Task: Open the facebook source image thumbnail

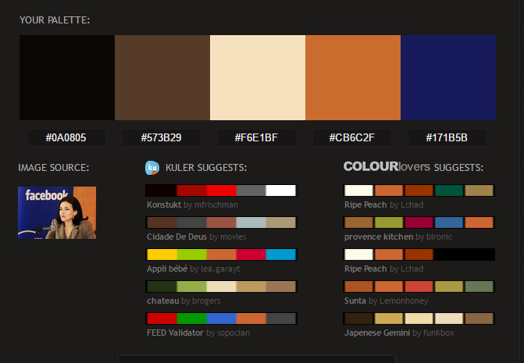Action: 57,212
